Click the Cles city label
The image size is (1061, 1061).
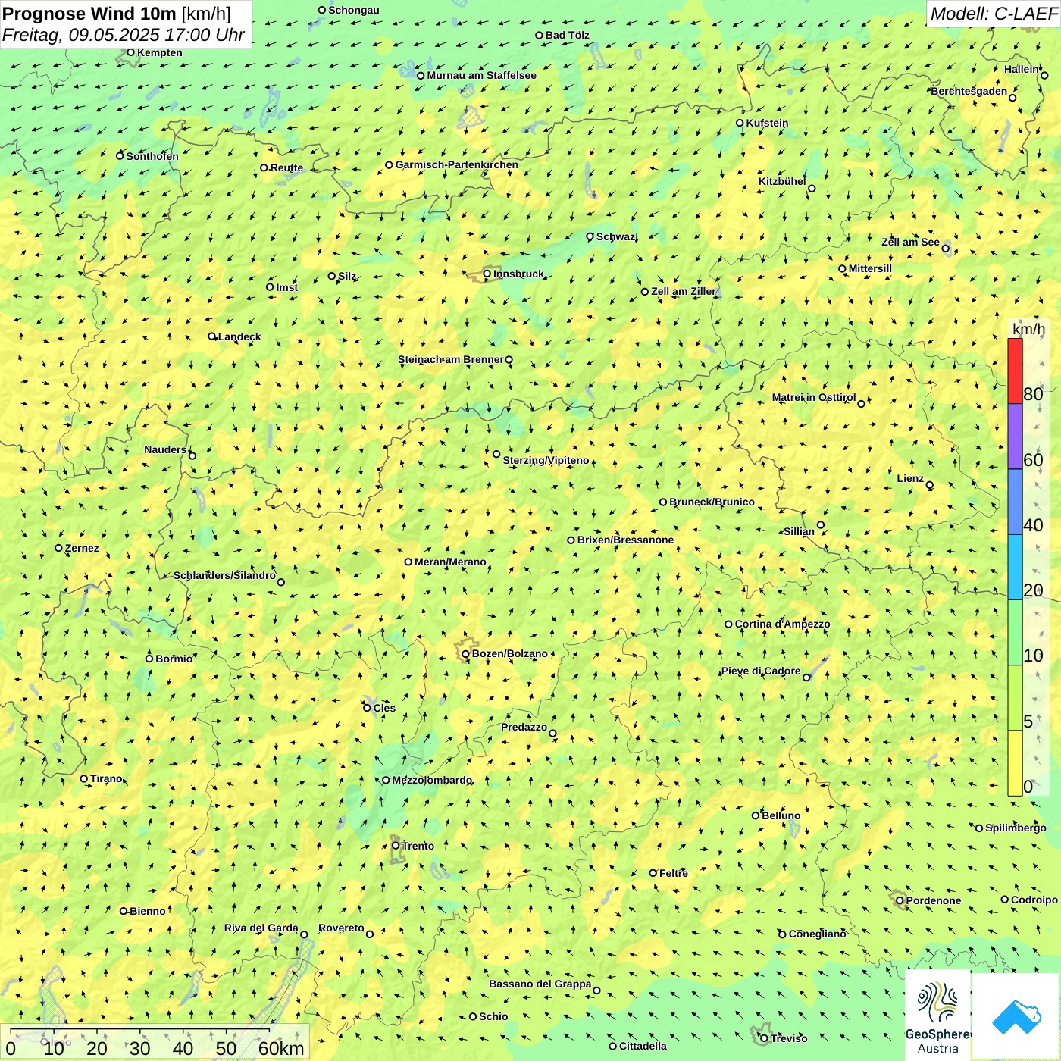pos(384,708)
